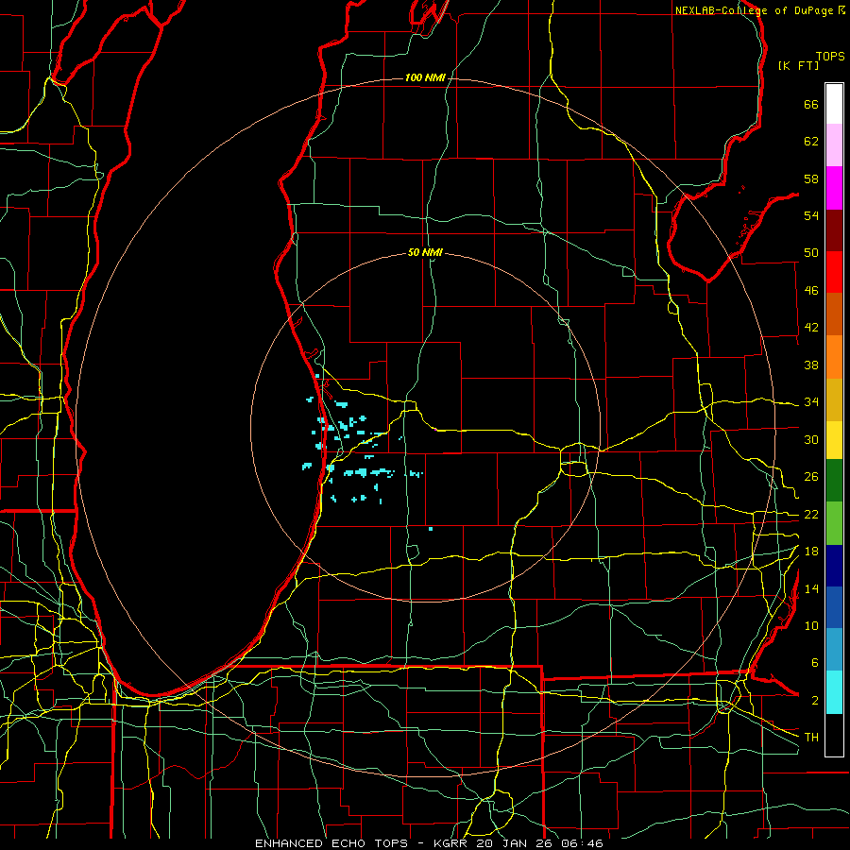Image resolution: width=850 pixels, height=850 pixels.
Task: Click the legend value 54
Action: (811, 215)
